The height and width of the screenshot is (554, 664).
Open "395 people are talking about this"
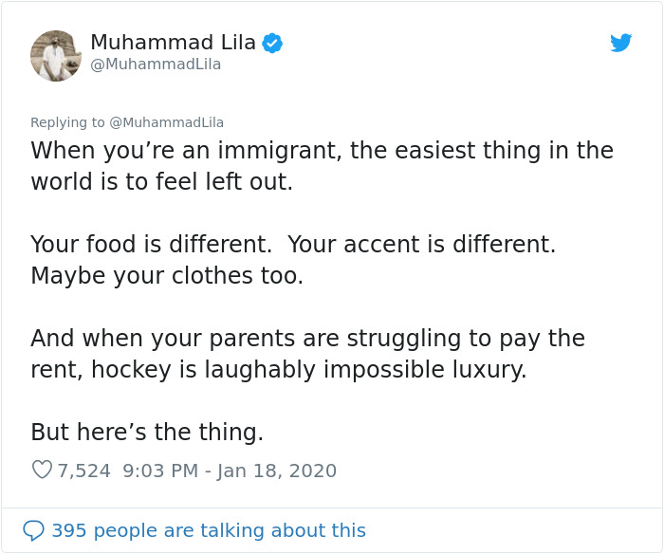209,530
